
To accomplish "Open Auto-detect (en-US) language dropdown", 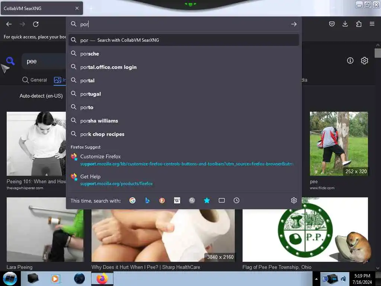I will tap(41, 96).
